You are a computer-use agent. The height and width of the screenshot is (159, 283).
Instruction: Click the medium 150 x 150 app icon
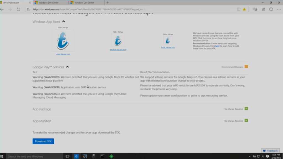coord(118,41)
